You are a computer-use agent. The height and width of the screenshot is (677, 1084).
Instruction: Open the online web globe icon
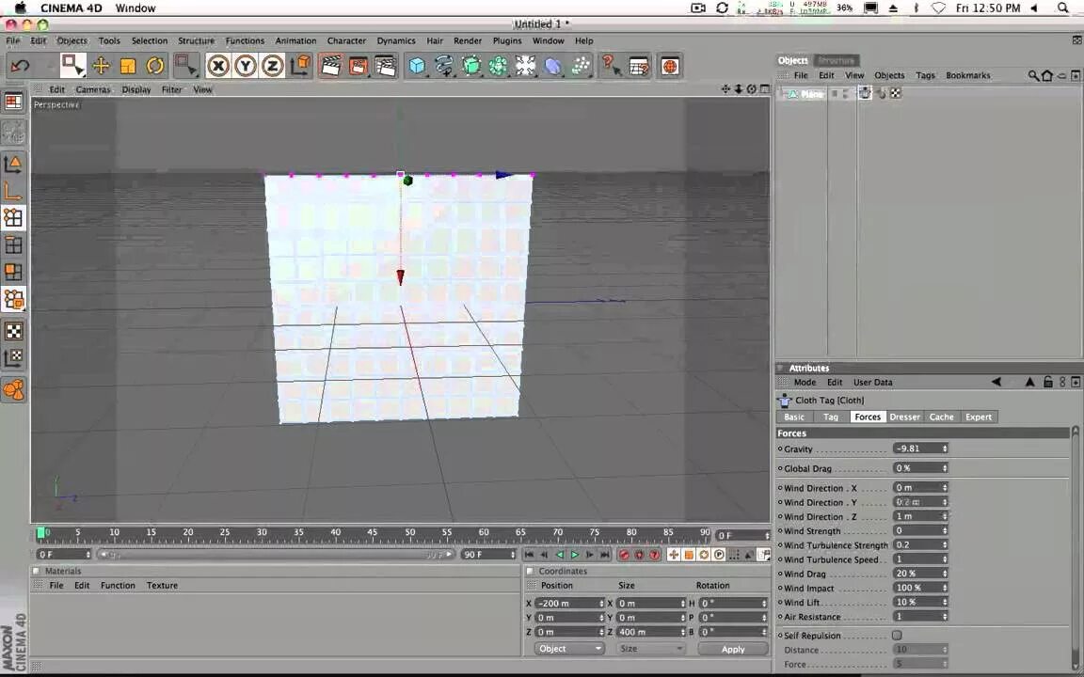[x=669, y=66]
